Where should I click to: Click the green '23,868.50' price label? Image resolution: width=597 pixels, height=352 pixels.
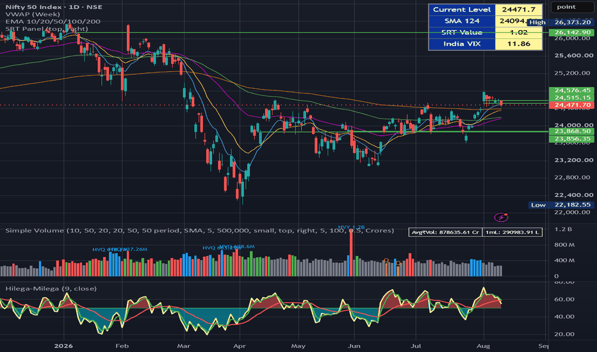[572, 131]
